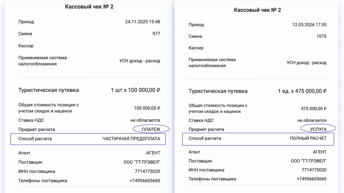344x193 pixels.
Task: Click the right receipt title "Кассовый чек № 2"
Action: 257,10
